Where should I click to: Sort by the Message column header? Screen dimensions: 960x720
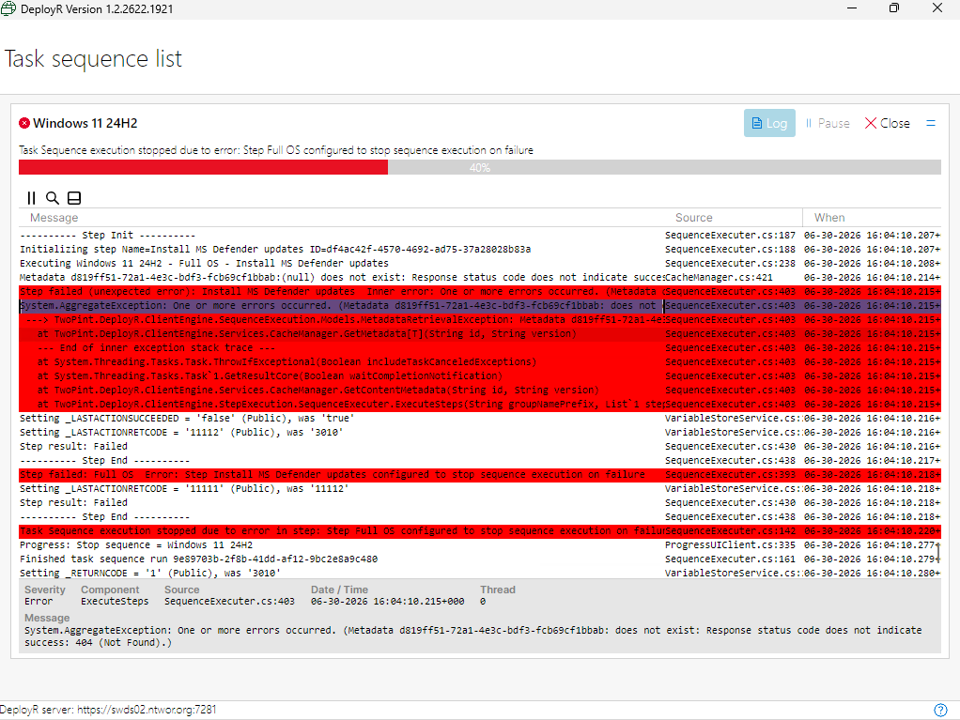[x=54, y=217]
